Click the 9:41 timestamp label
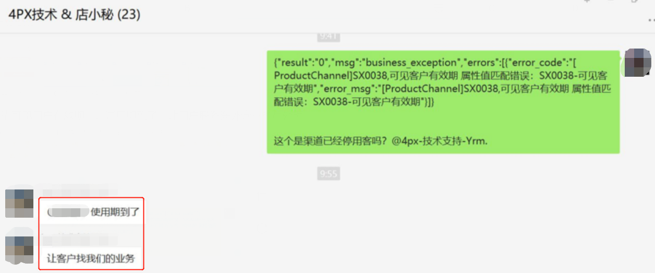The width and height of the screenshot is (655, 273). pyautogui.click(x=329, y=37)
